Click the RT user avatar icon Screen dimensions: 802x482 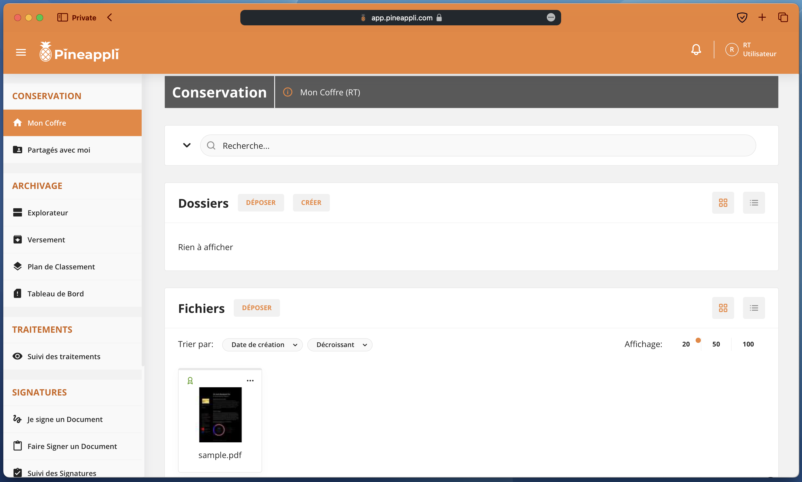(731, 50)
